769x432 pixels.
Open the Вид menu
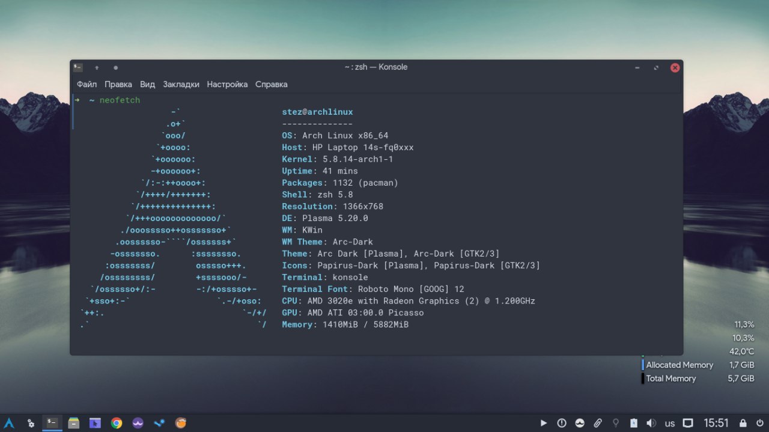(148, 85)
